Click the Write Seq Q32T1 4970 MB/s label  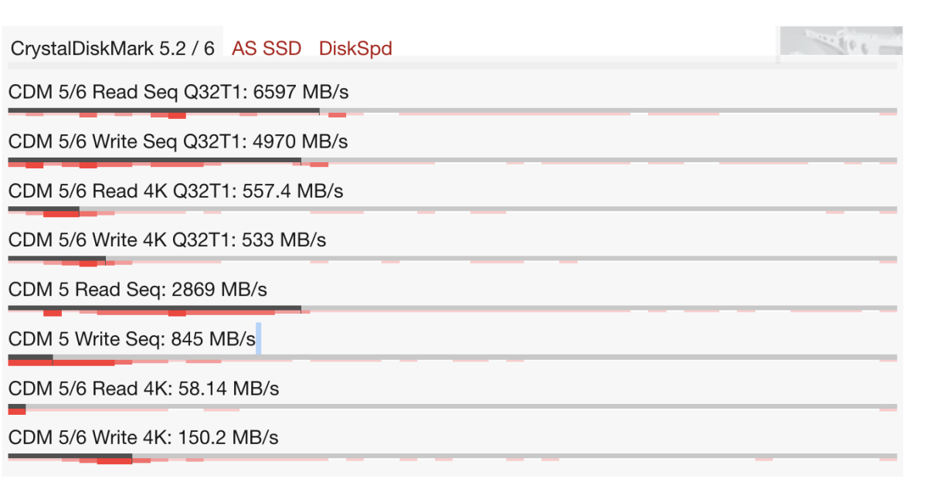178,142
